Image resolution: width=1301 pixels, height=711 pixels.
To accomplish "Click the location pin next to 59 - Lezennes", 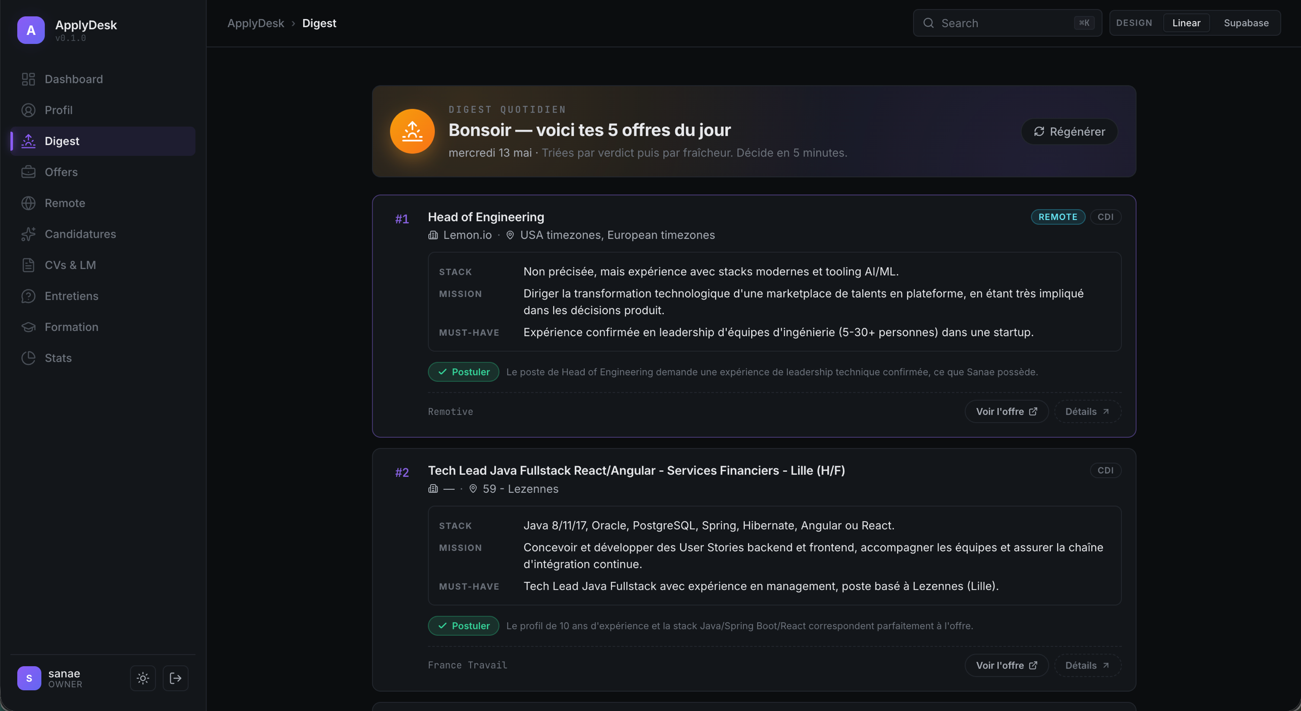I will tap(473, 488).
